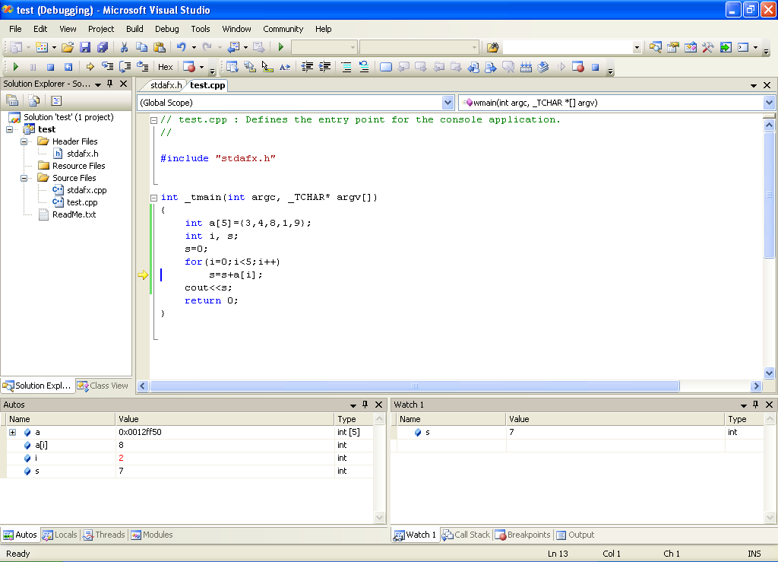Close the active test.cpp document
Viewport: 778px width, 562px height.
click(x=767, y=85)
